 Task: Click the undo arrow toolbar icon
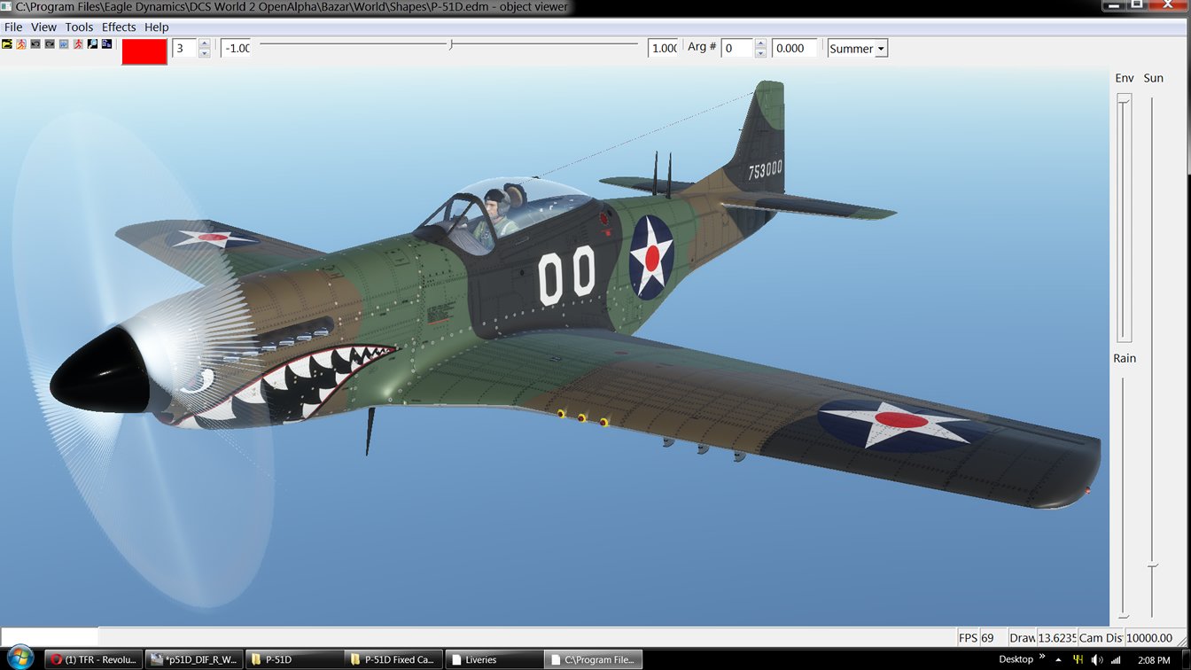tap(35, 43)
